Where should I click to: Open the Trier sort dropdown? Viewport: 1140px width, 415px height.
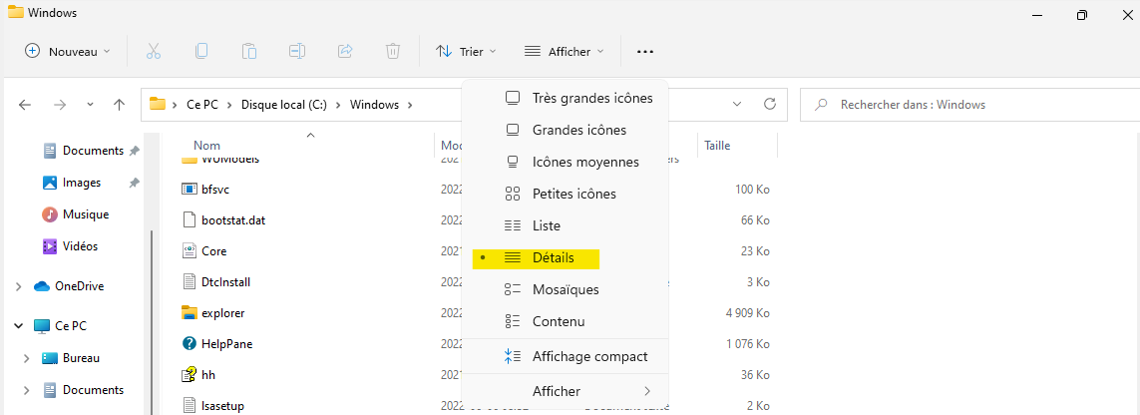[466, 51]
